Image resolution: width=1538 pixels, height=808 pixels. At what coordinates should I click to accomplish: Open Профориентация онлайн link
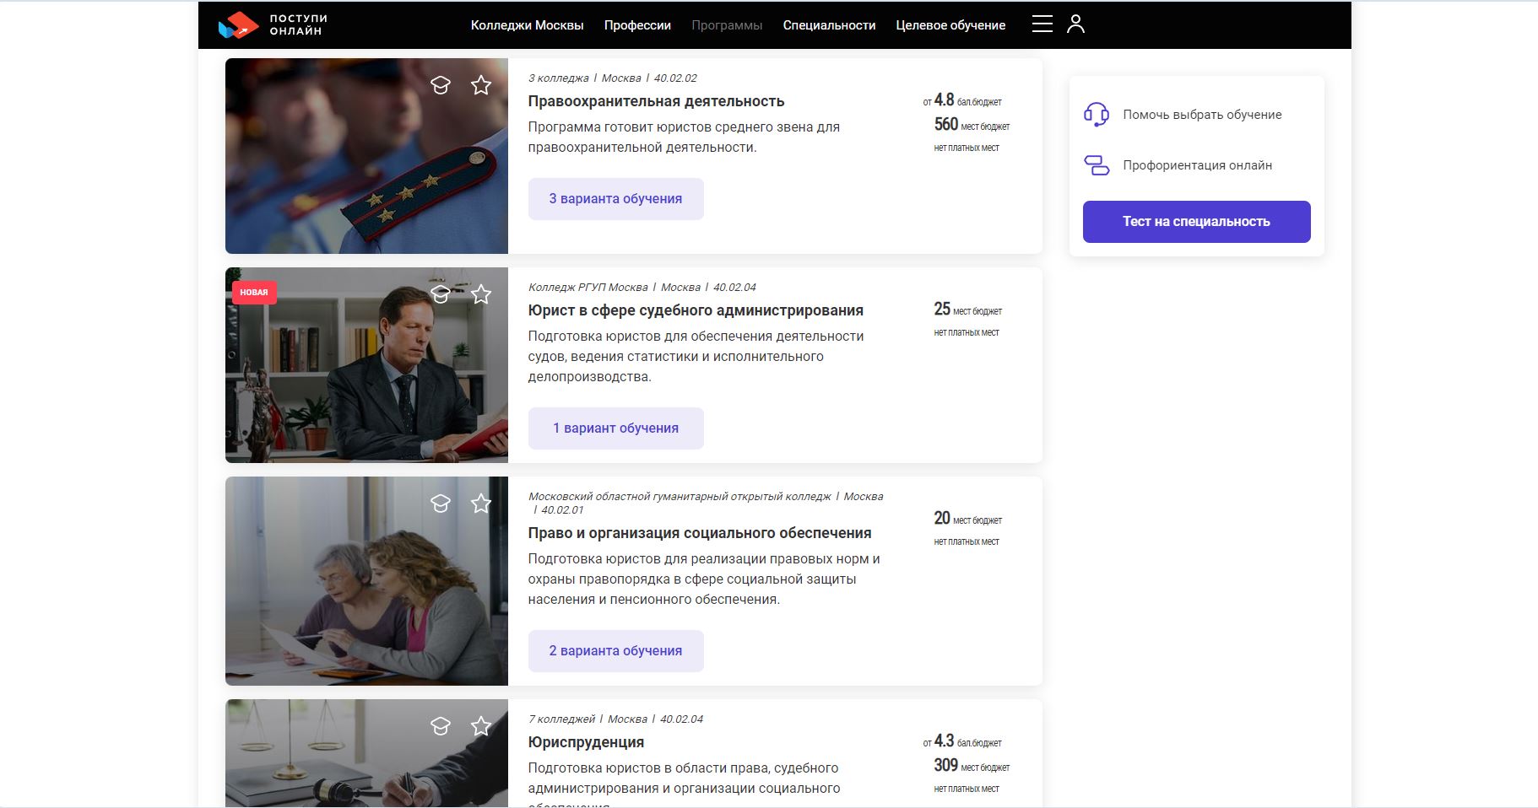tap(1197, 165)
